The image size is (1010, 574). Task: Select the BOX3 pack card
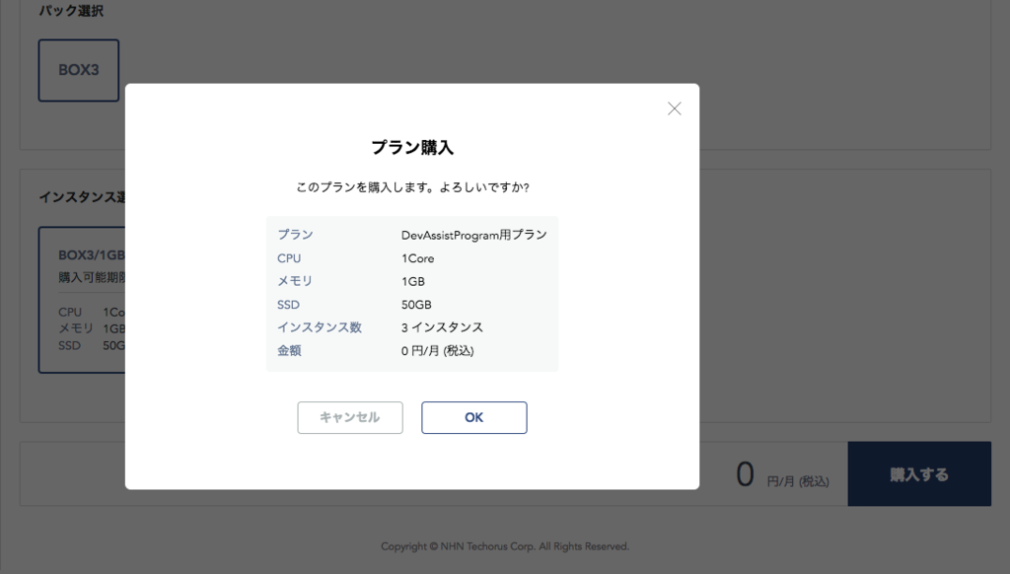click(x=79, y=70)
